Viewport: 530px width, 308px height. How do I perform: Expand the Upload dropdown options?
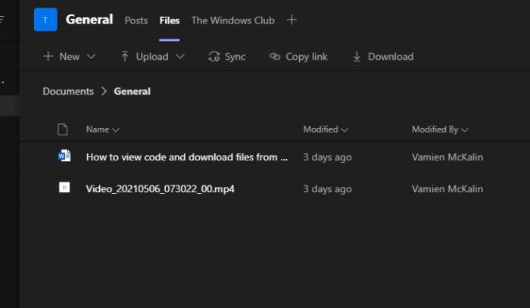click(x=152, y=57)
